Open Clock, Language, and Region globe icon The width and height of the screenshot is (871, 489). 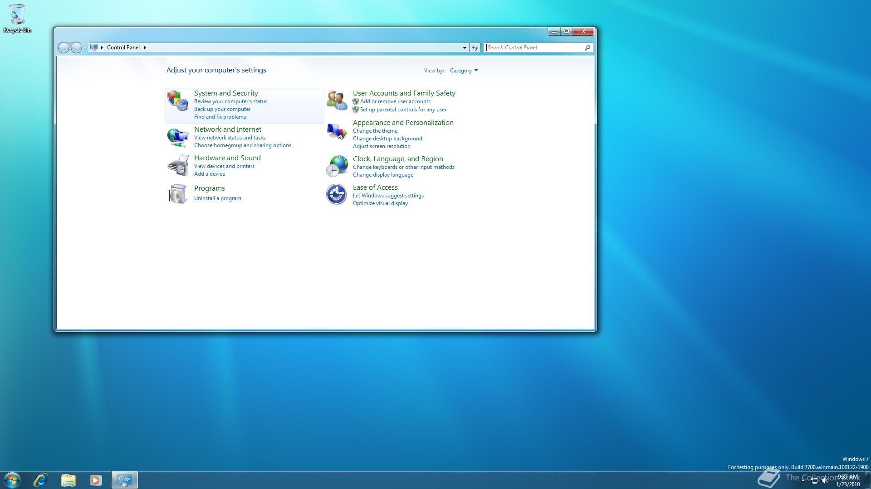click(337, 166)
